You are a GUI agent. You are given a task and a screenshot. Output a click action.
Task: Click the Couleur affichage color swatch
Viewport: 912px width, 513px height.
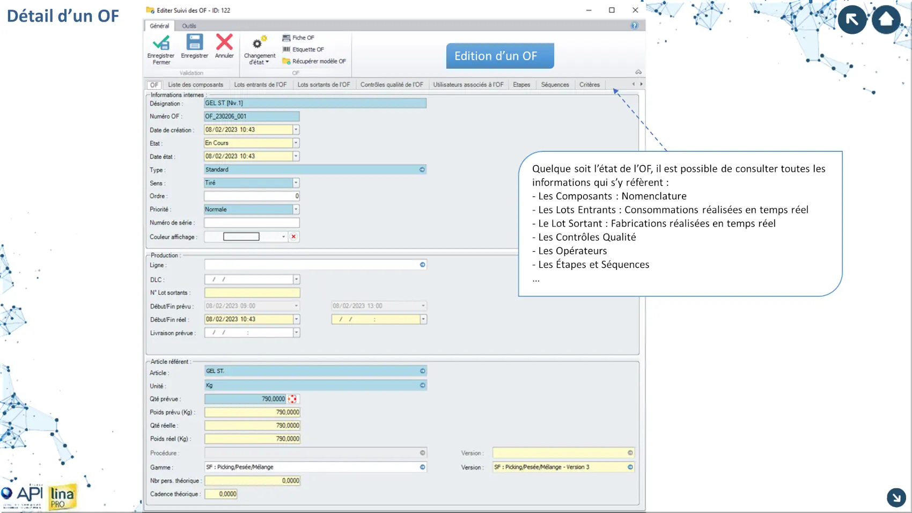click(x=241, y=237)
